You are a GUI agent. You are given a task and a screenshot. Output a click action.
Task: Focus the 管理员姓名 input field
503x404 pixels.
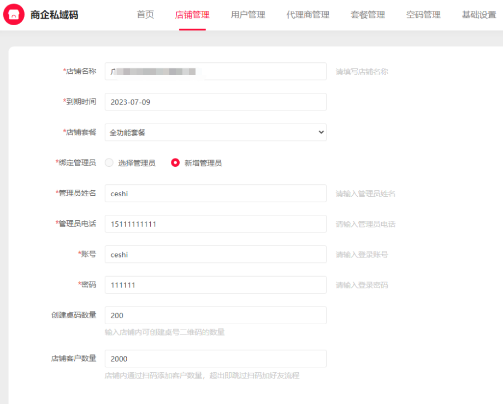tap(215, 194)
